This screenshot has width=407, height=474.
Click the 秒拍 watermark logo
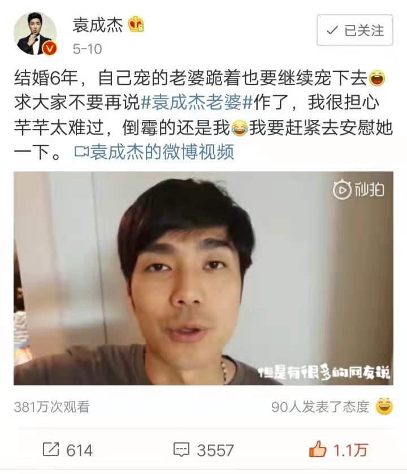[358, 190]
